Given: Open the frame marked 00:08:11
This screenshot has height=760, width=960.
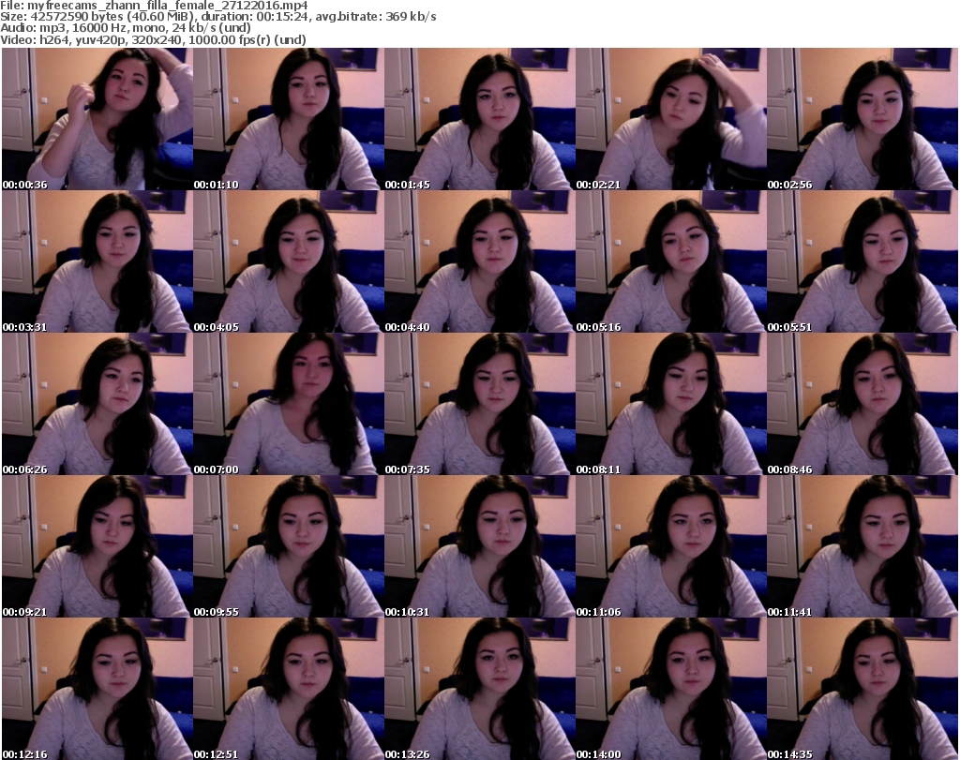Looking at the screenshot, I should (670, 404).
